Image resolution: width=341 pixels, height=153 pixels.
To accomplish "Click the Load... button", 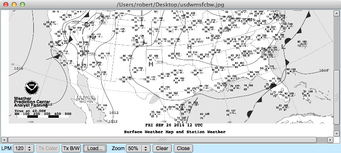I will [x=95, y=148].
